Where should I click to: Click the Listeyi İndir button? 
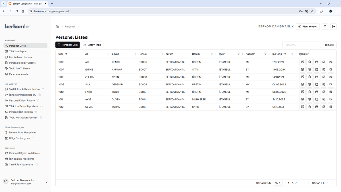pos(92,45)
